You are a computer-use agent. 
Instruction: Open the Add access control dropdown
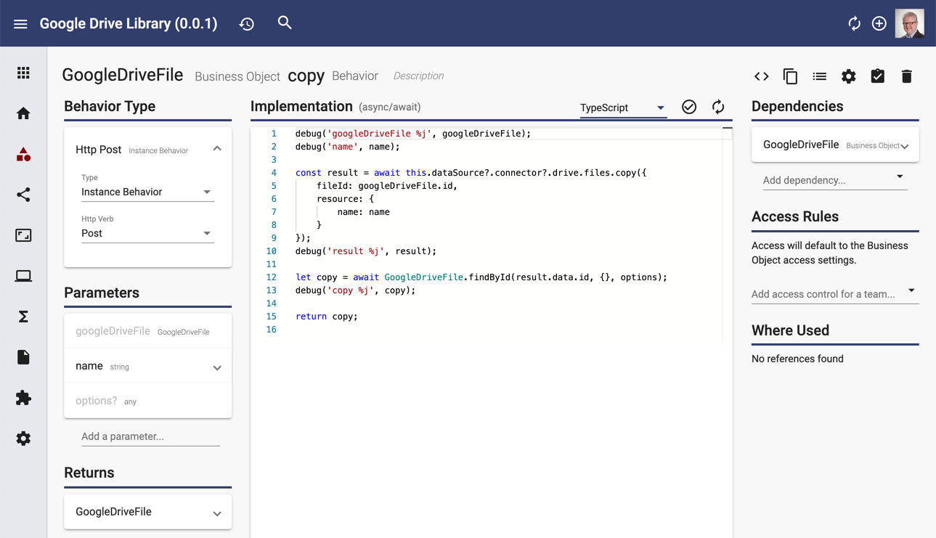834,294
